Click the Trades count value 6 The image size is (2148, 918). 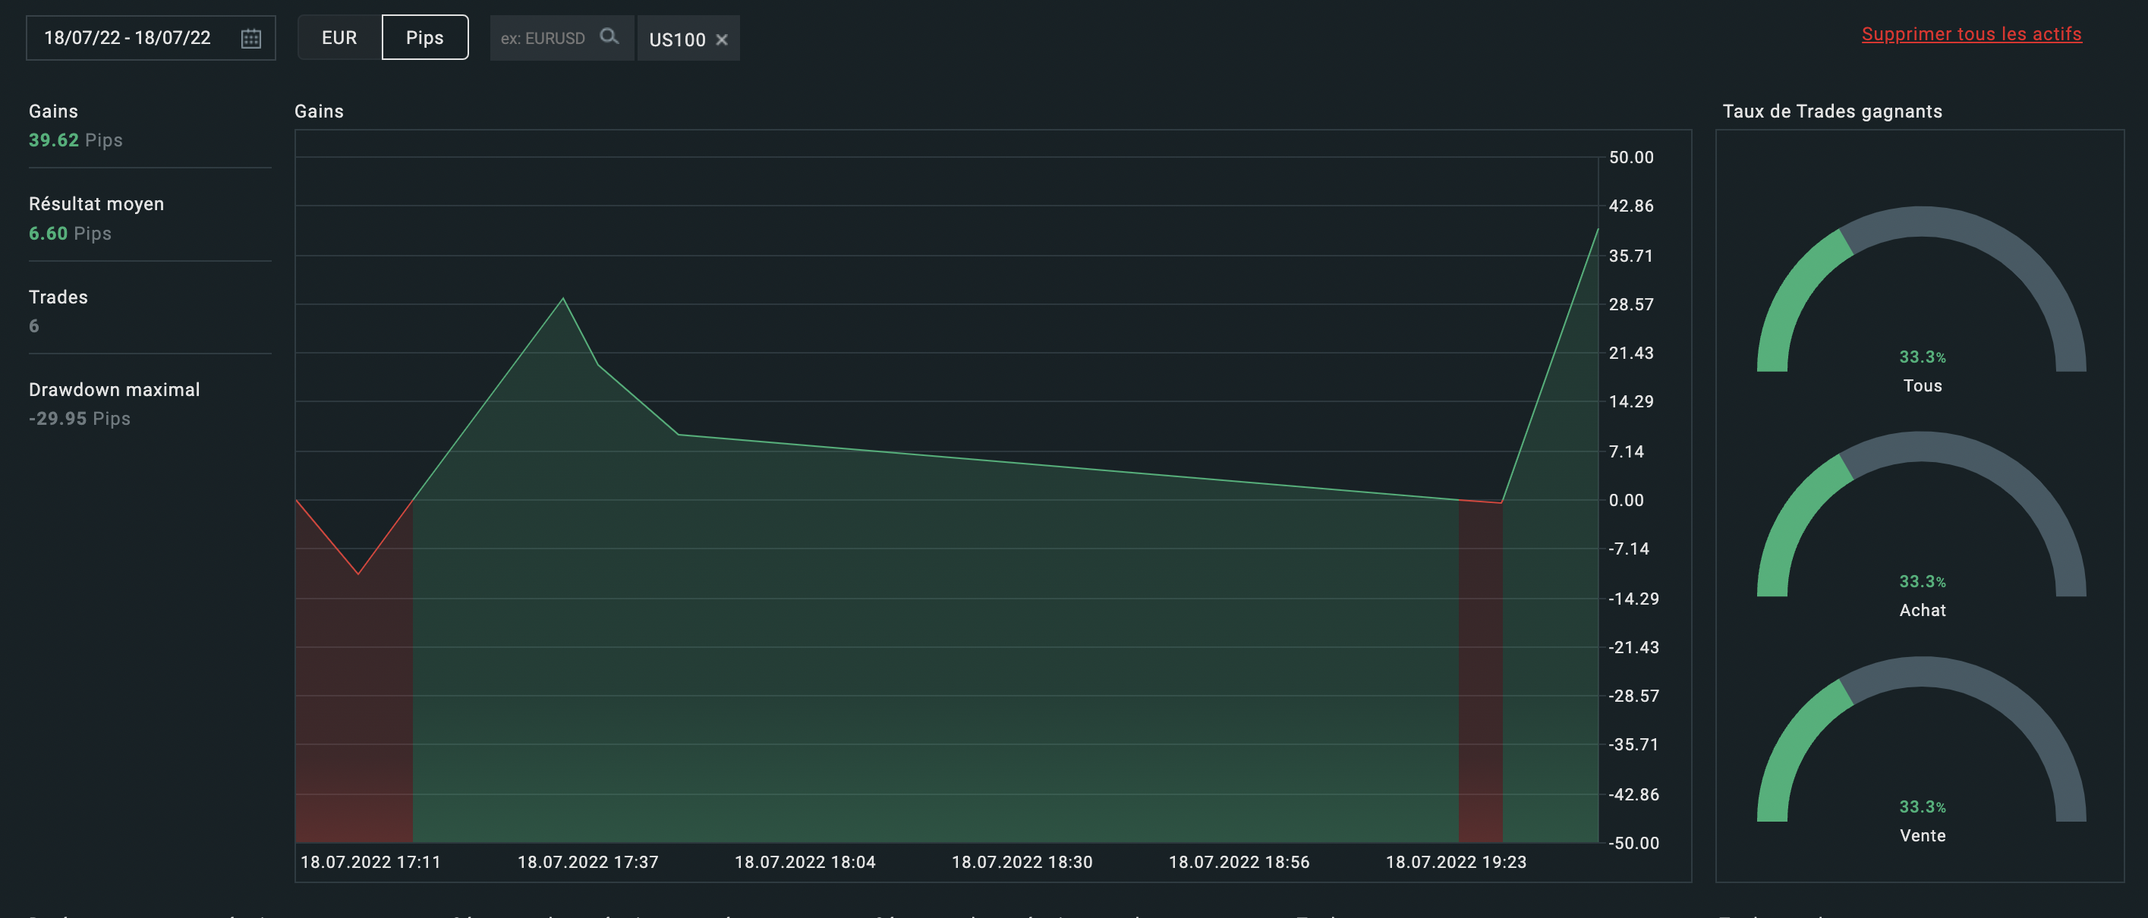[34, 326]
